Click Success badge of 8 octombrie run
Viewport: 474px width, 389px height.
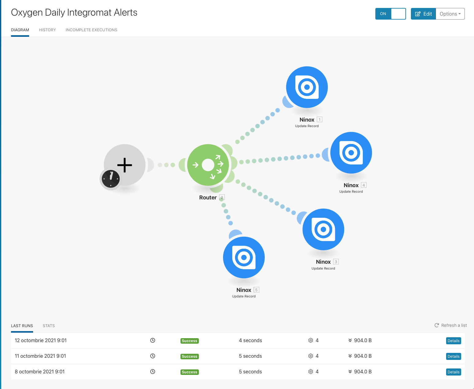tap(189, 372)
